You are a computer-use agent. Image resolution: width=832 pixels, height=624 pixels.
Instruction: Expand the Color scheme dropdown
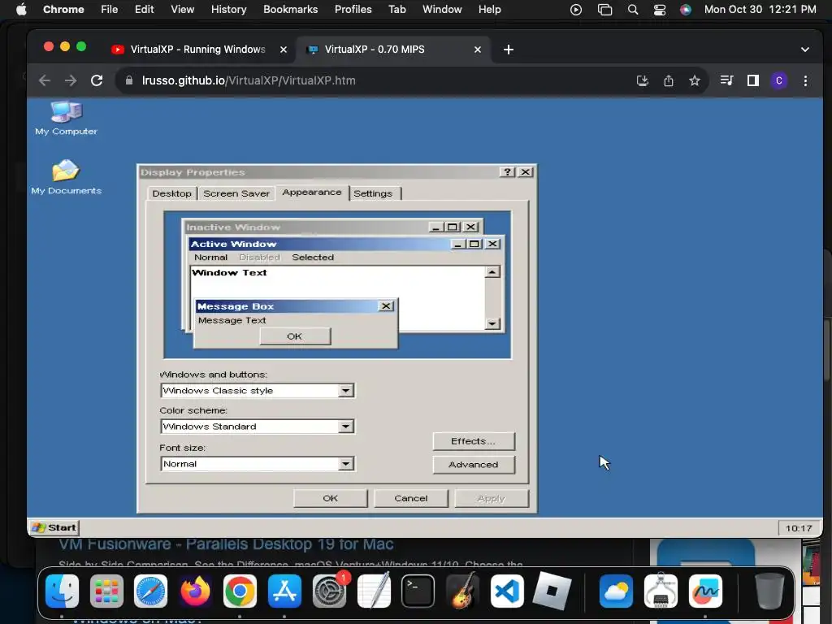click(345, 427)
